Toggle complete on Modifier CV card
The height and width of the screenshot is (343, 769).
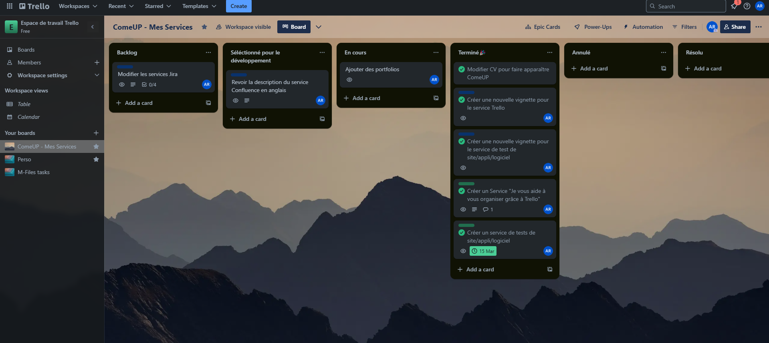point(462,69)
